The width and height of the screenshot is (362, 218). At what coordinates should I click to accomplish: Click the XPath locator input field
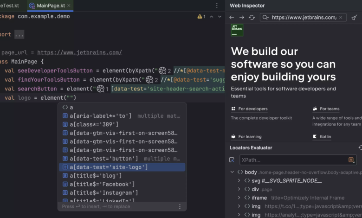tap(298, 160)
